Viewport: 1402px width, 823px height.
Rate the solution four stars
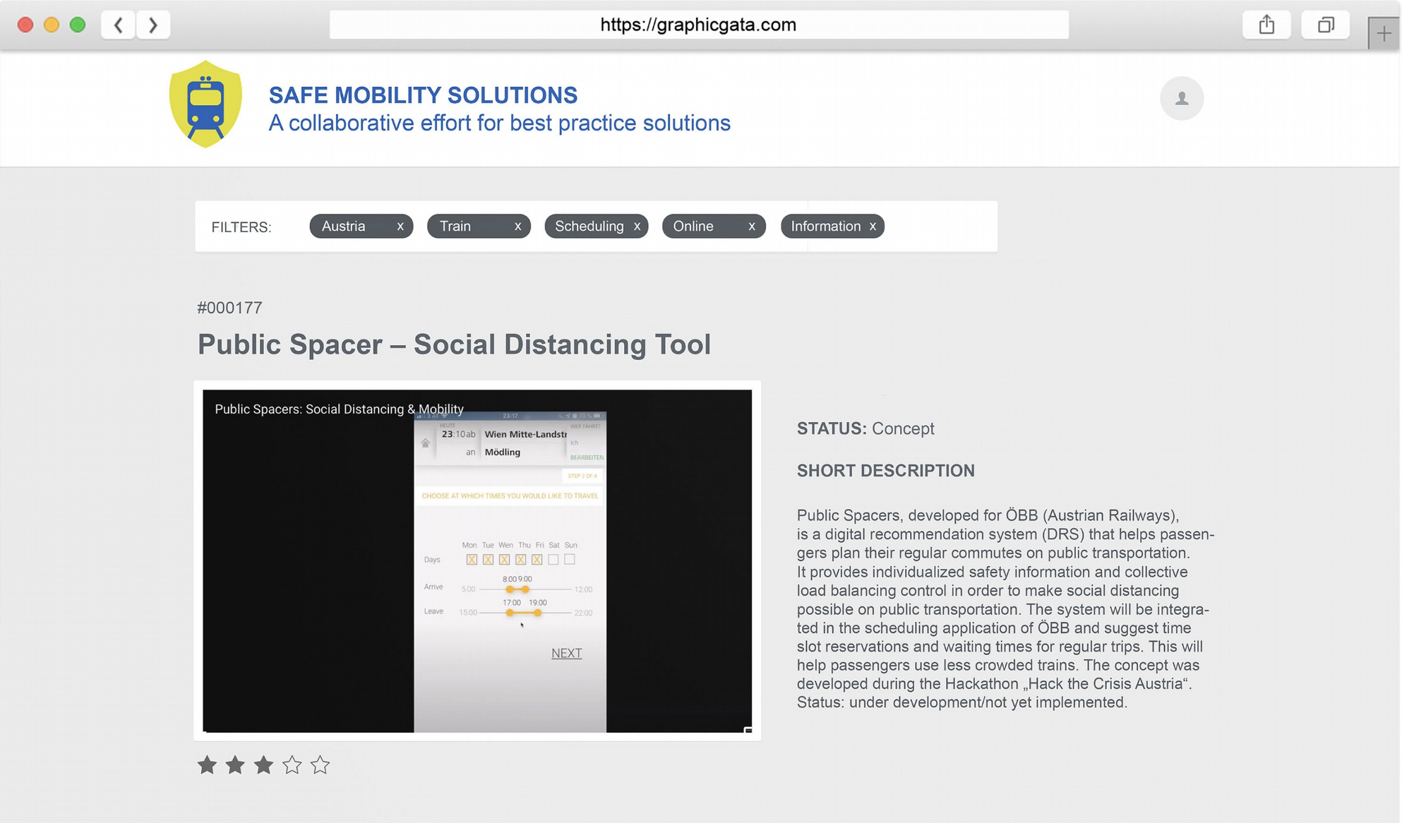tap(292, 764)
